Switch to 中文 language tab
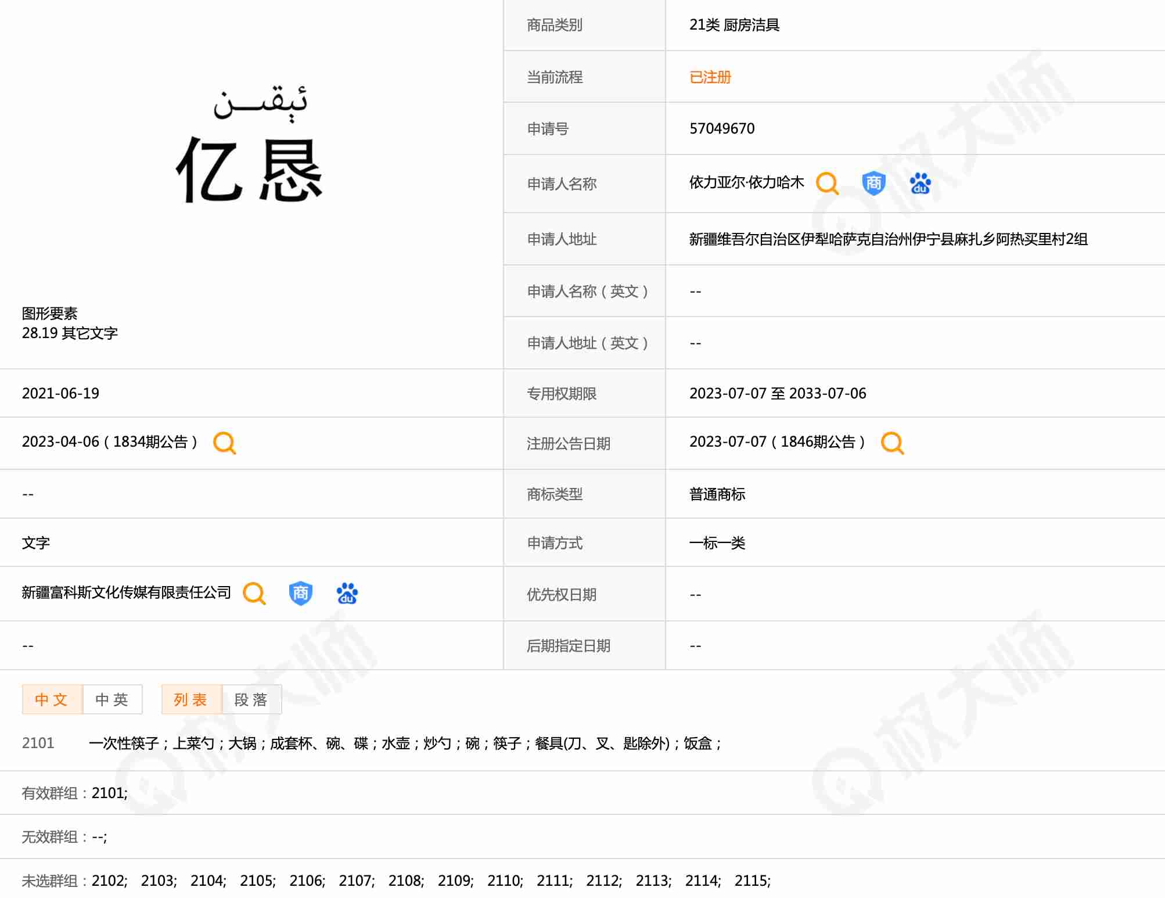 click(52, 699)
